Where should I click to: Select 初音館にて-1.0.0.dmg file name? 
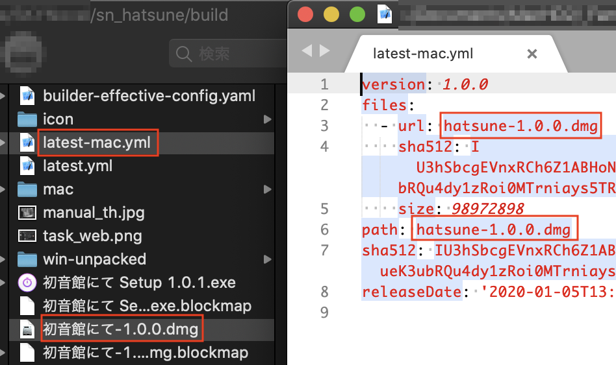click(120, 329)
